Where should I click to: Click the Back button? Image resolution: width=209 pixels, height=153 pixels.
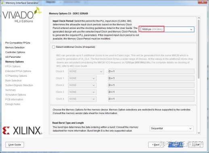pos(156,145)
